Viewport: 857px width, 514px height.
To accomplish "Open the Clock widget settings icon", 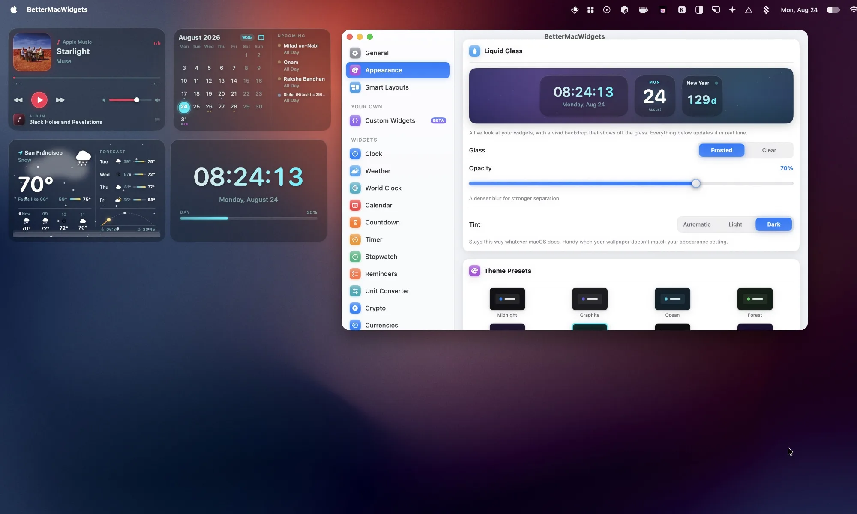I will coord(355,154).
